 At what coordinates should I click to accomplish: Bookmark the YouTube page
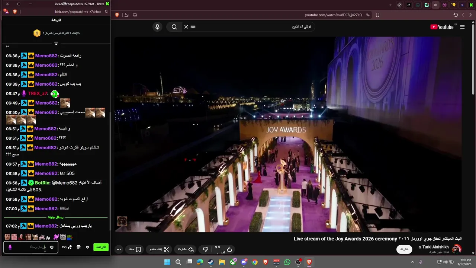tap(377, 15)
